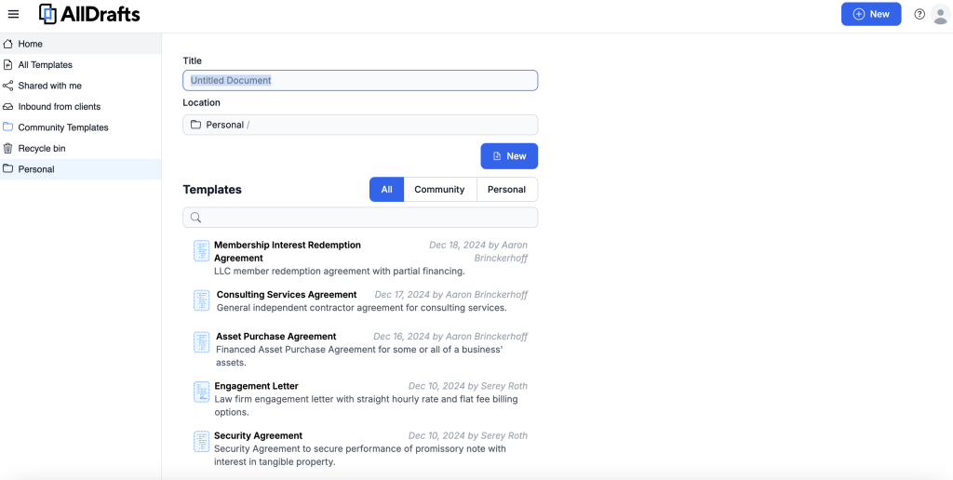Viewport: 953px width, 480px height.
Task: Switch to the Personal templates filter
Action: point(506,190)
